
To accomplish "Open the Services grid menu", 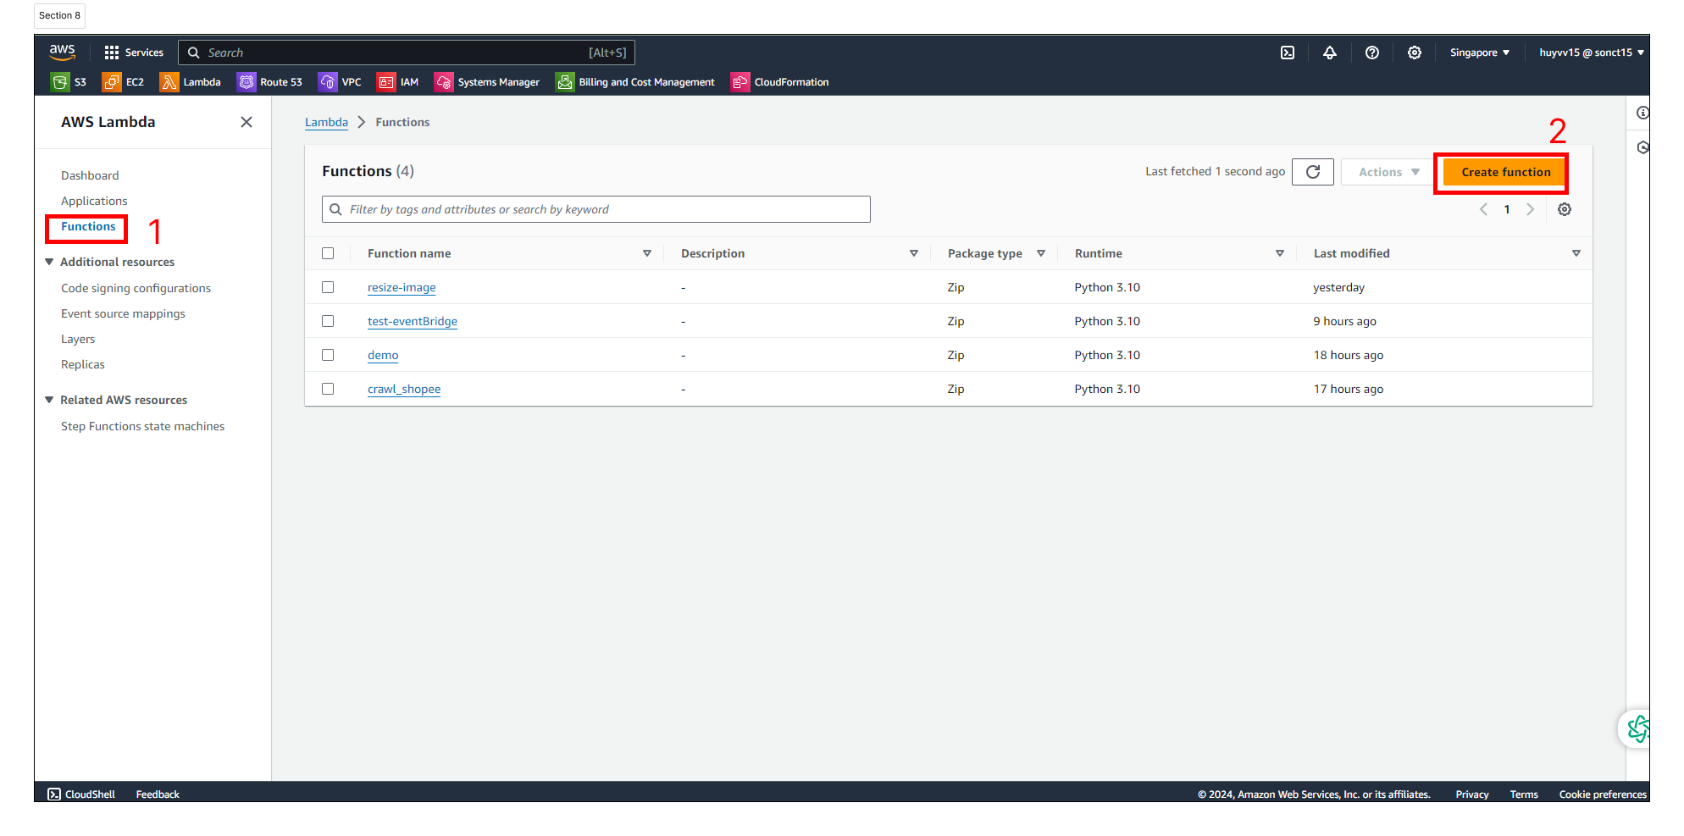I will coord(133,53).
